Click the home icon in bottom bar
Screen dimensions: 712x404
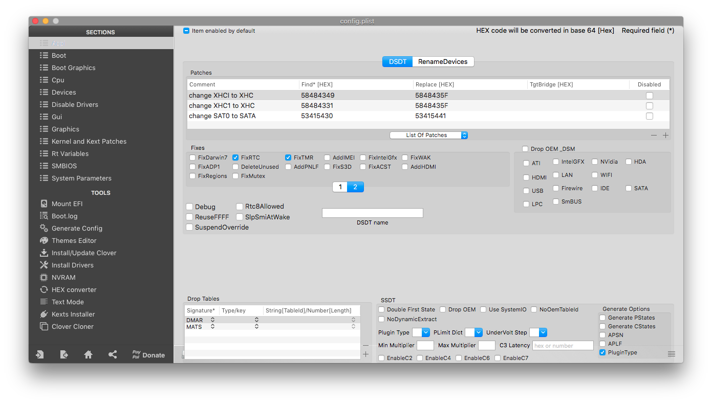tap(88, 354)
